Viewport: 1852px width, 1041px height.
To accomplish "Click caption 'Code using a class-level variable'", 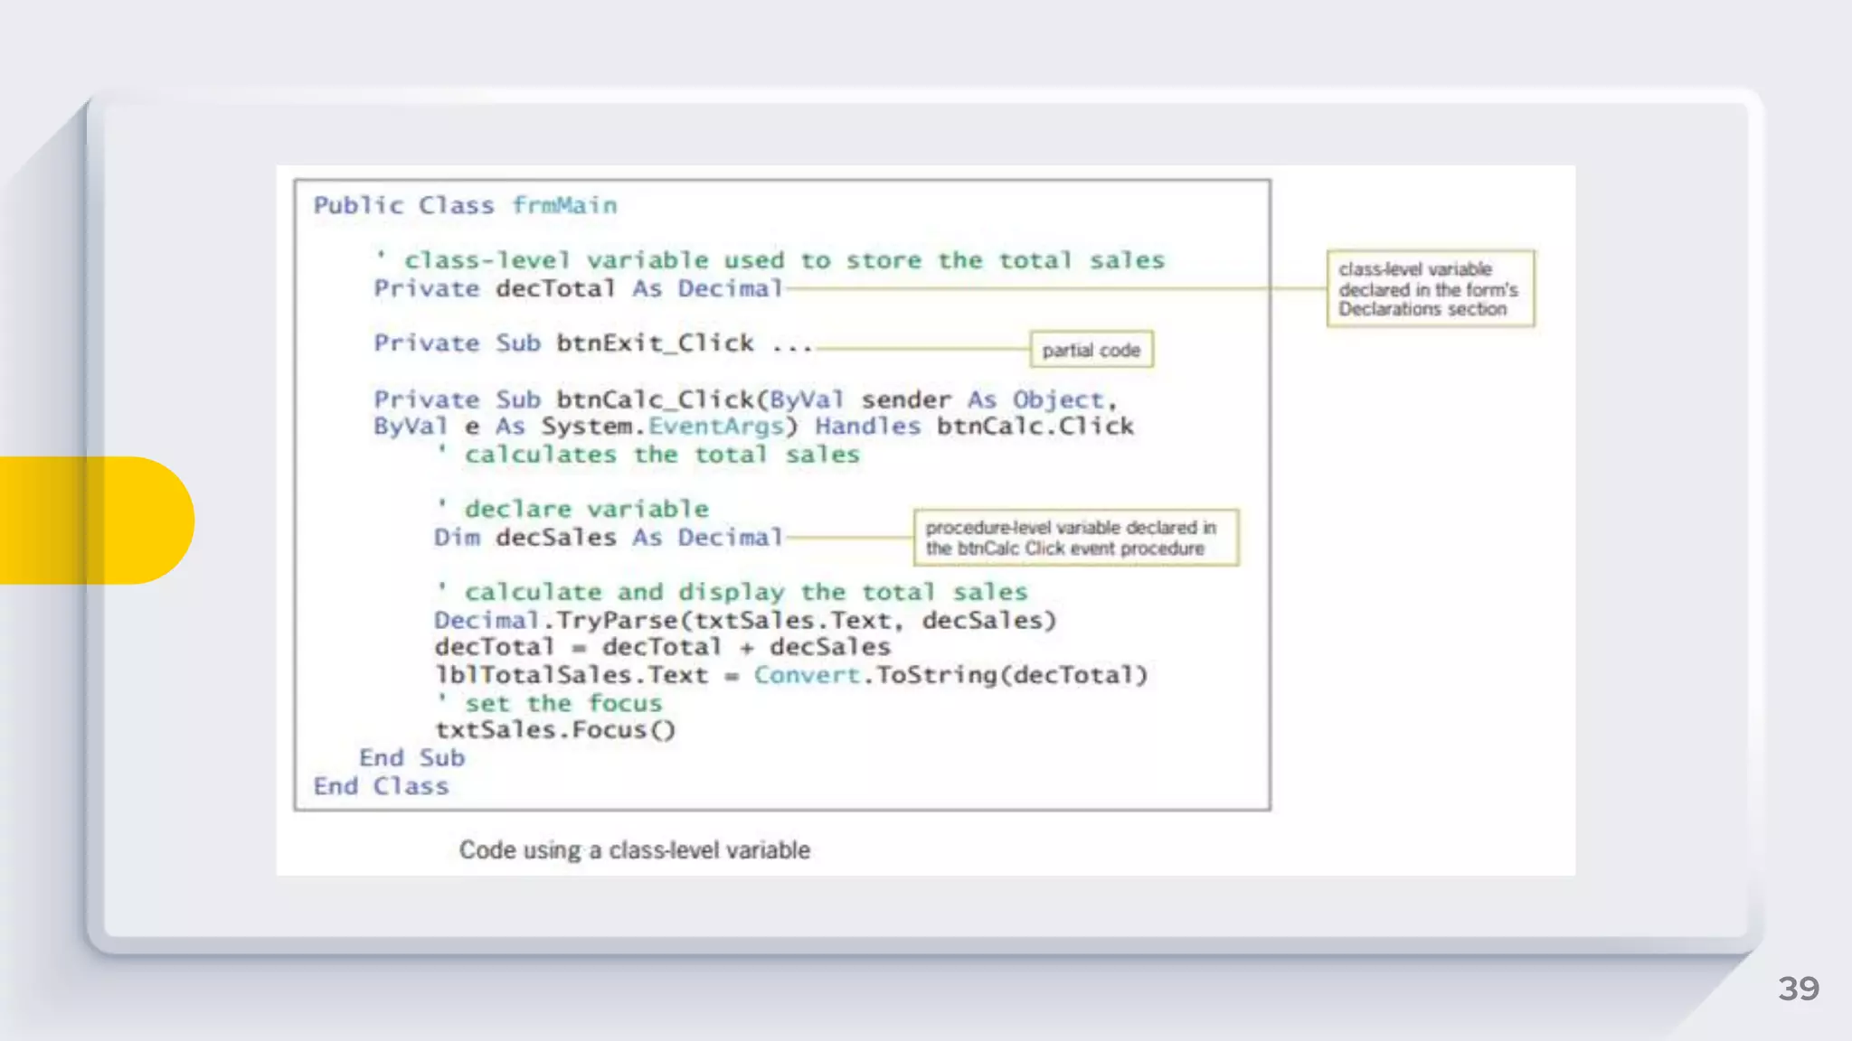I will (634, 850).
